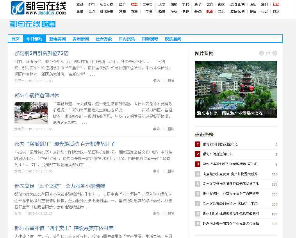Screen dimensions: 296x238
Task: Click grey rank badge number 5
Action: tap(198, 184)
